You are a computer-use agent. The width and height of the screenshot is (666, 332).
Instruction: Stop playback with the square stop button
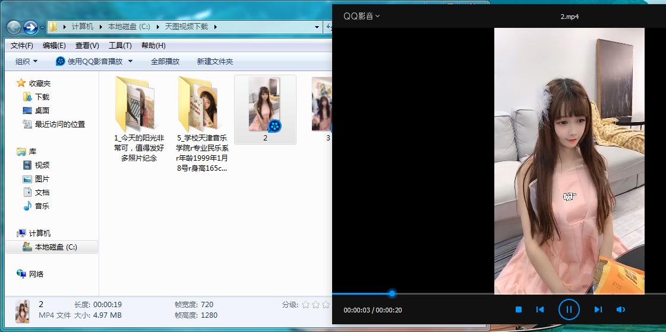pos(518,309)
